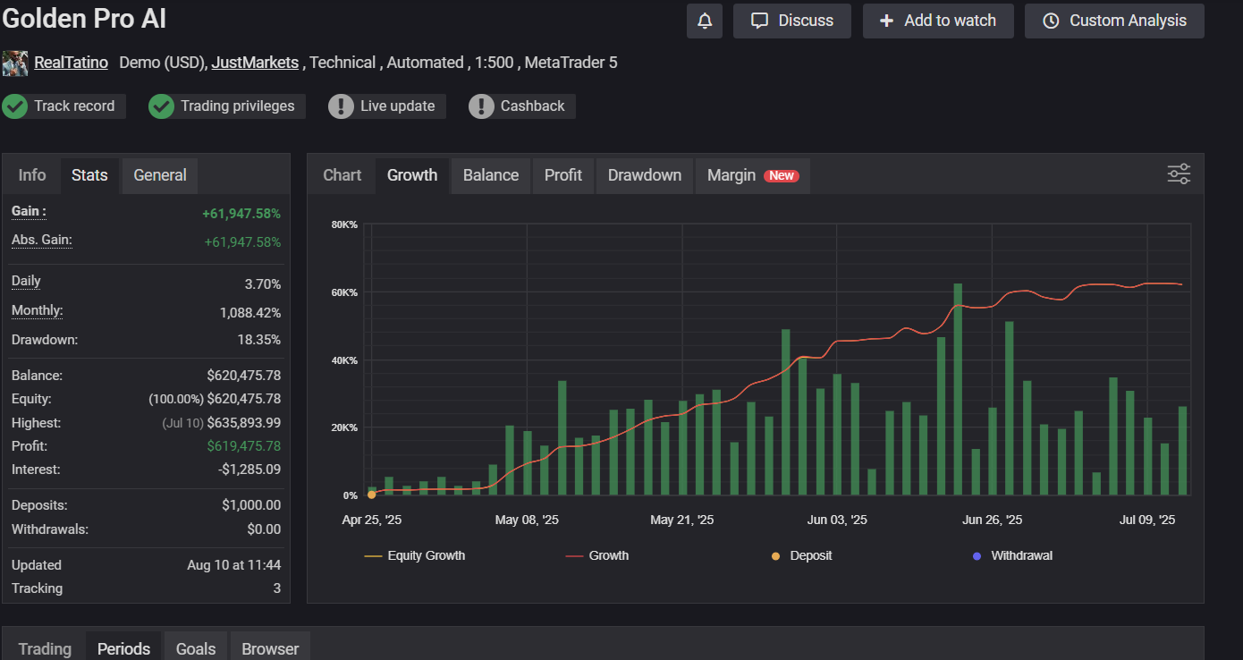Toggle the Growth legend series
1243x660 pixels.
(x=597, y=555)
